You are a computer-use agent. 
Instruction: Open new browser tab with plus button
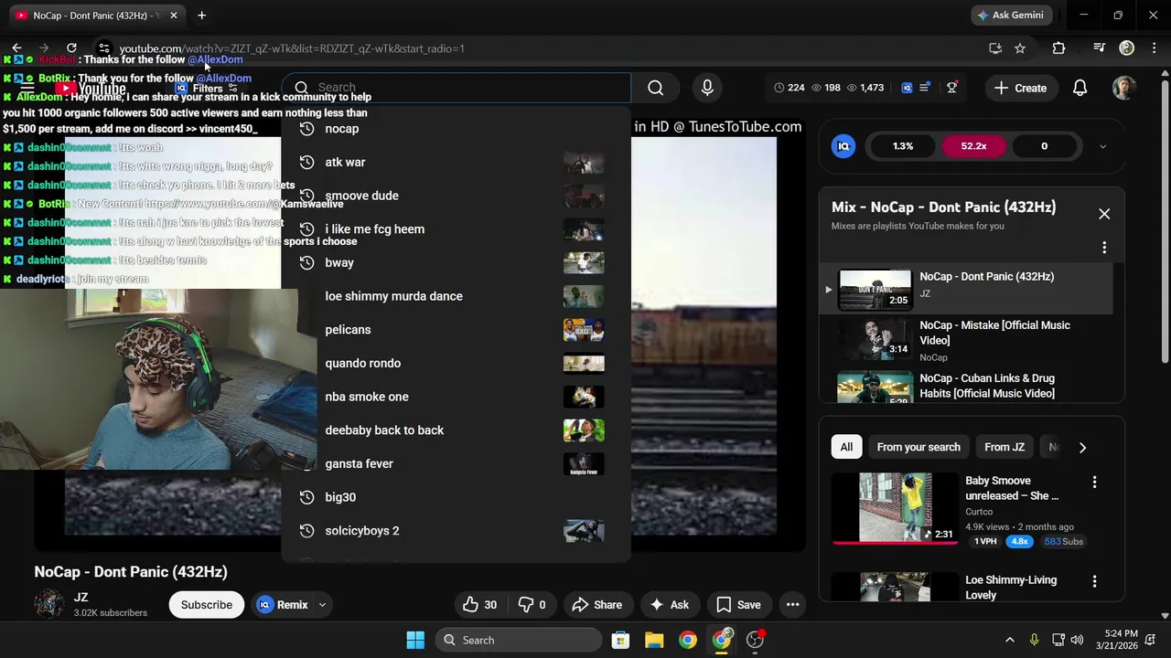(201, 15)
